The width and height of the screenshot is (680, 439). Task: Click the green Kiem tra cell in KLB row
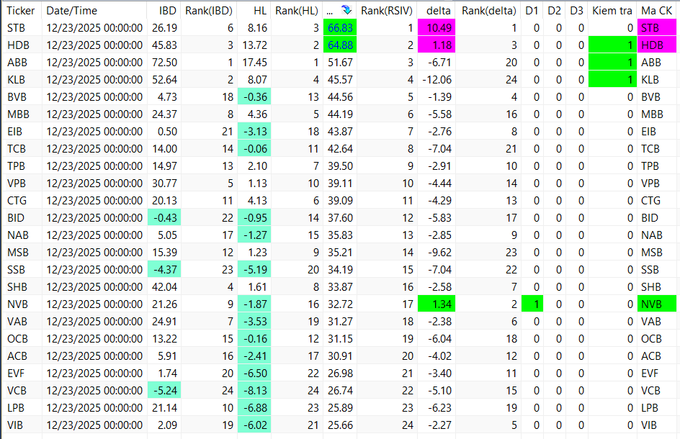point(612,80)
